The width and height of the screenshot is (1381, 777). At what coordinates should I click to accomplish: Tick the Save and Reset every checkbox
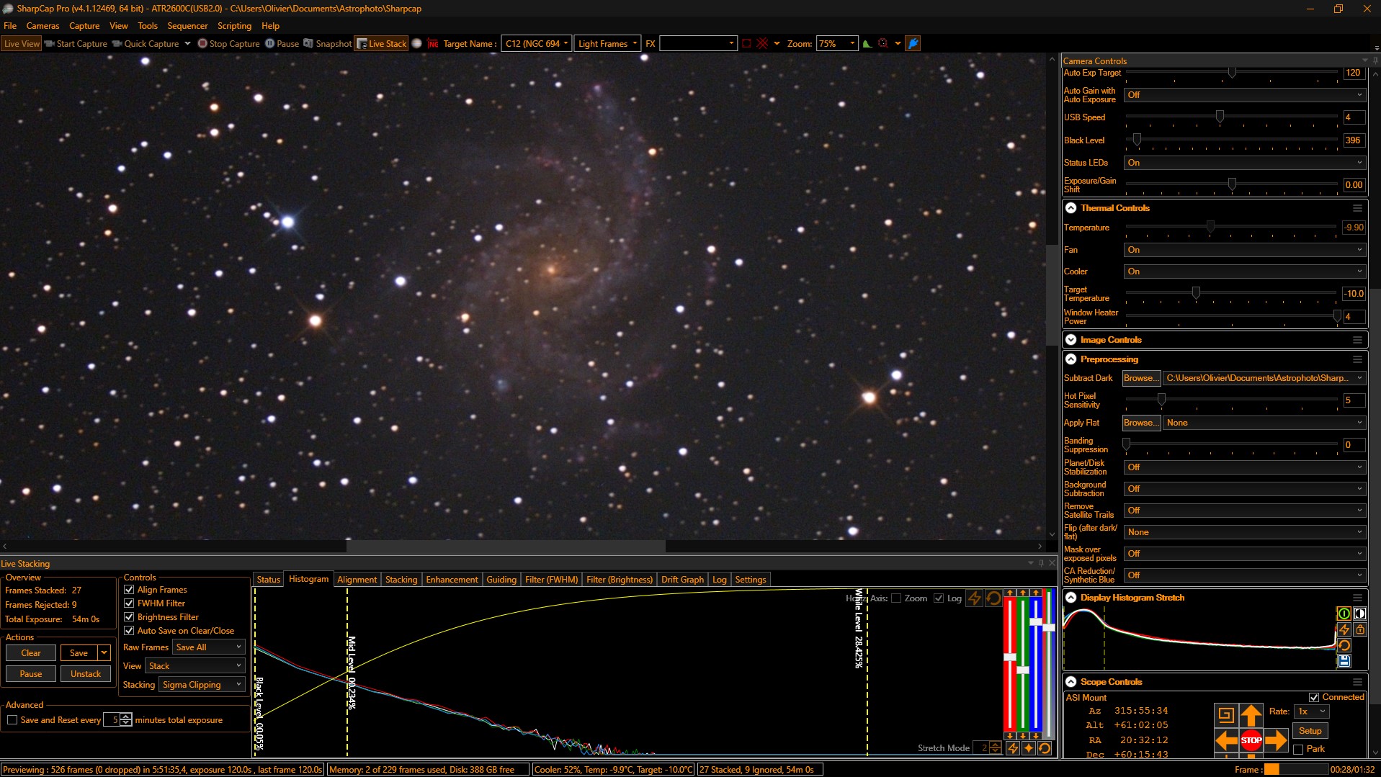(12, 720)
